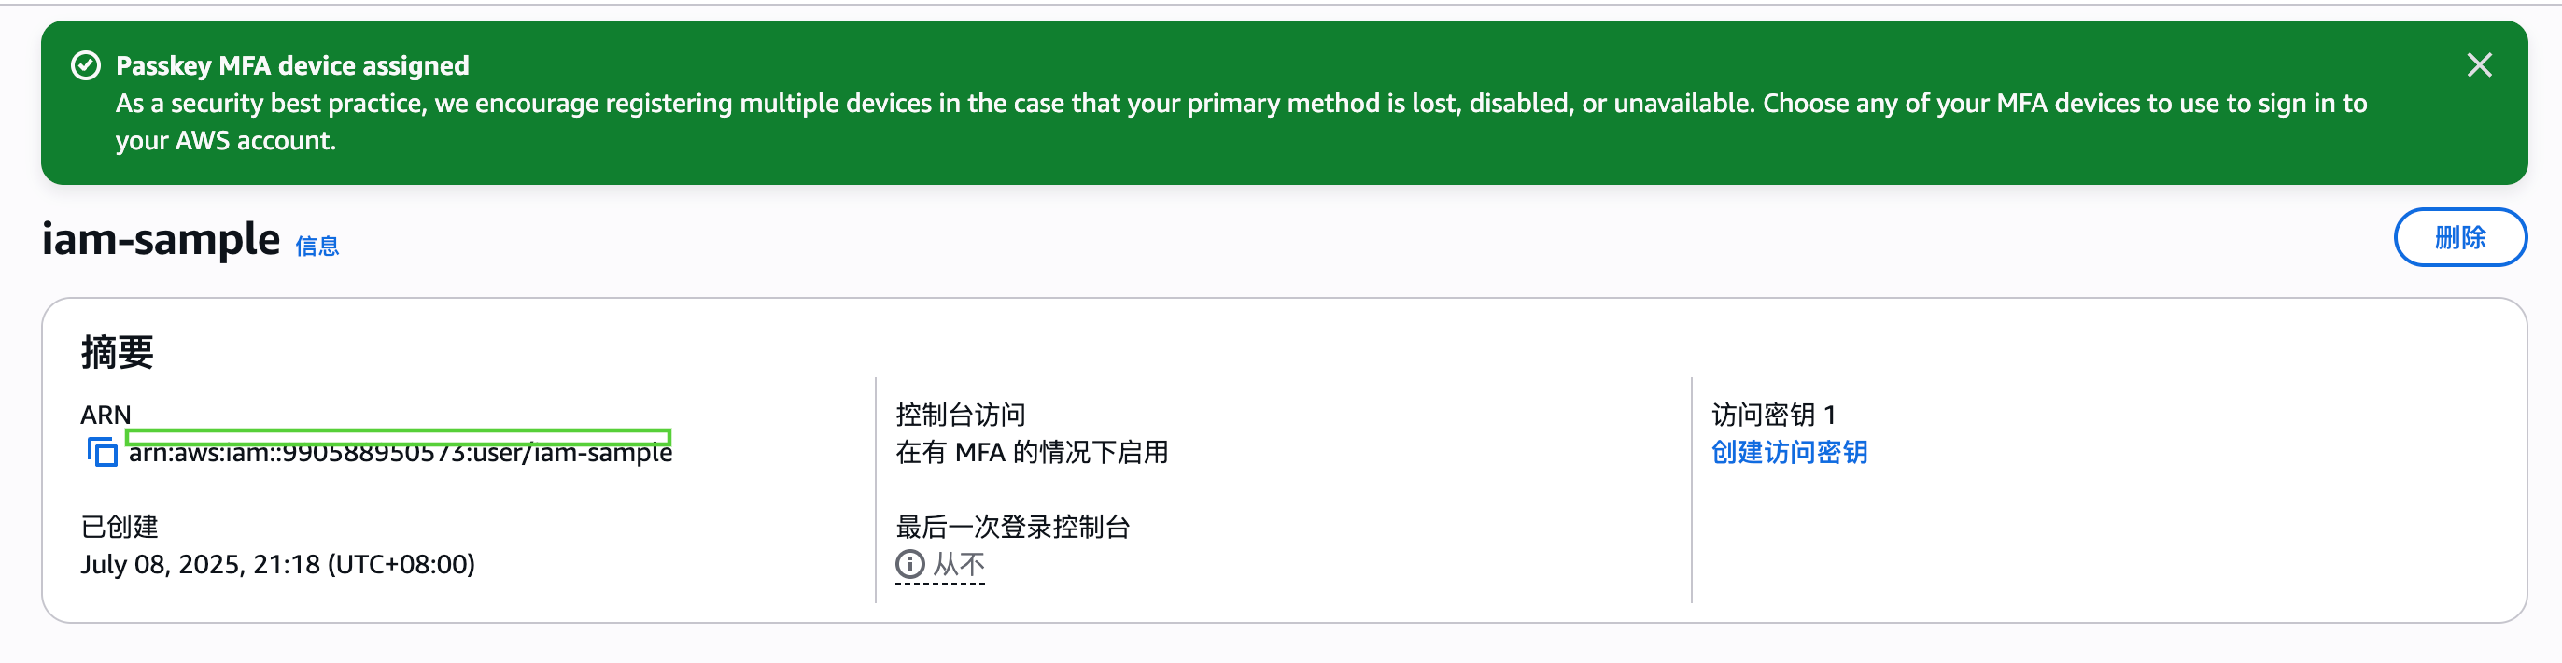Click the July 08 creation date
2562x663 pixels.
click(x=278, y=565)
